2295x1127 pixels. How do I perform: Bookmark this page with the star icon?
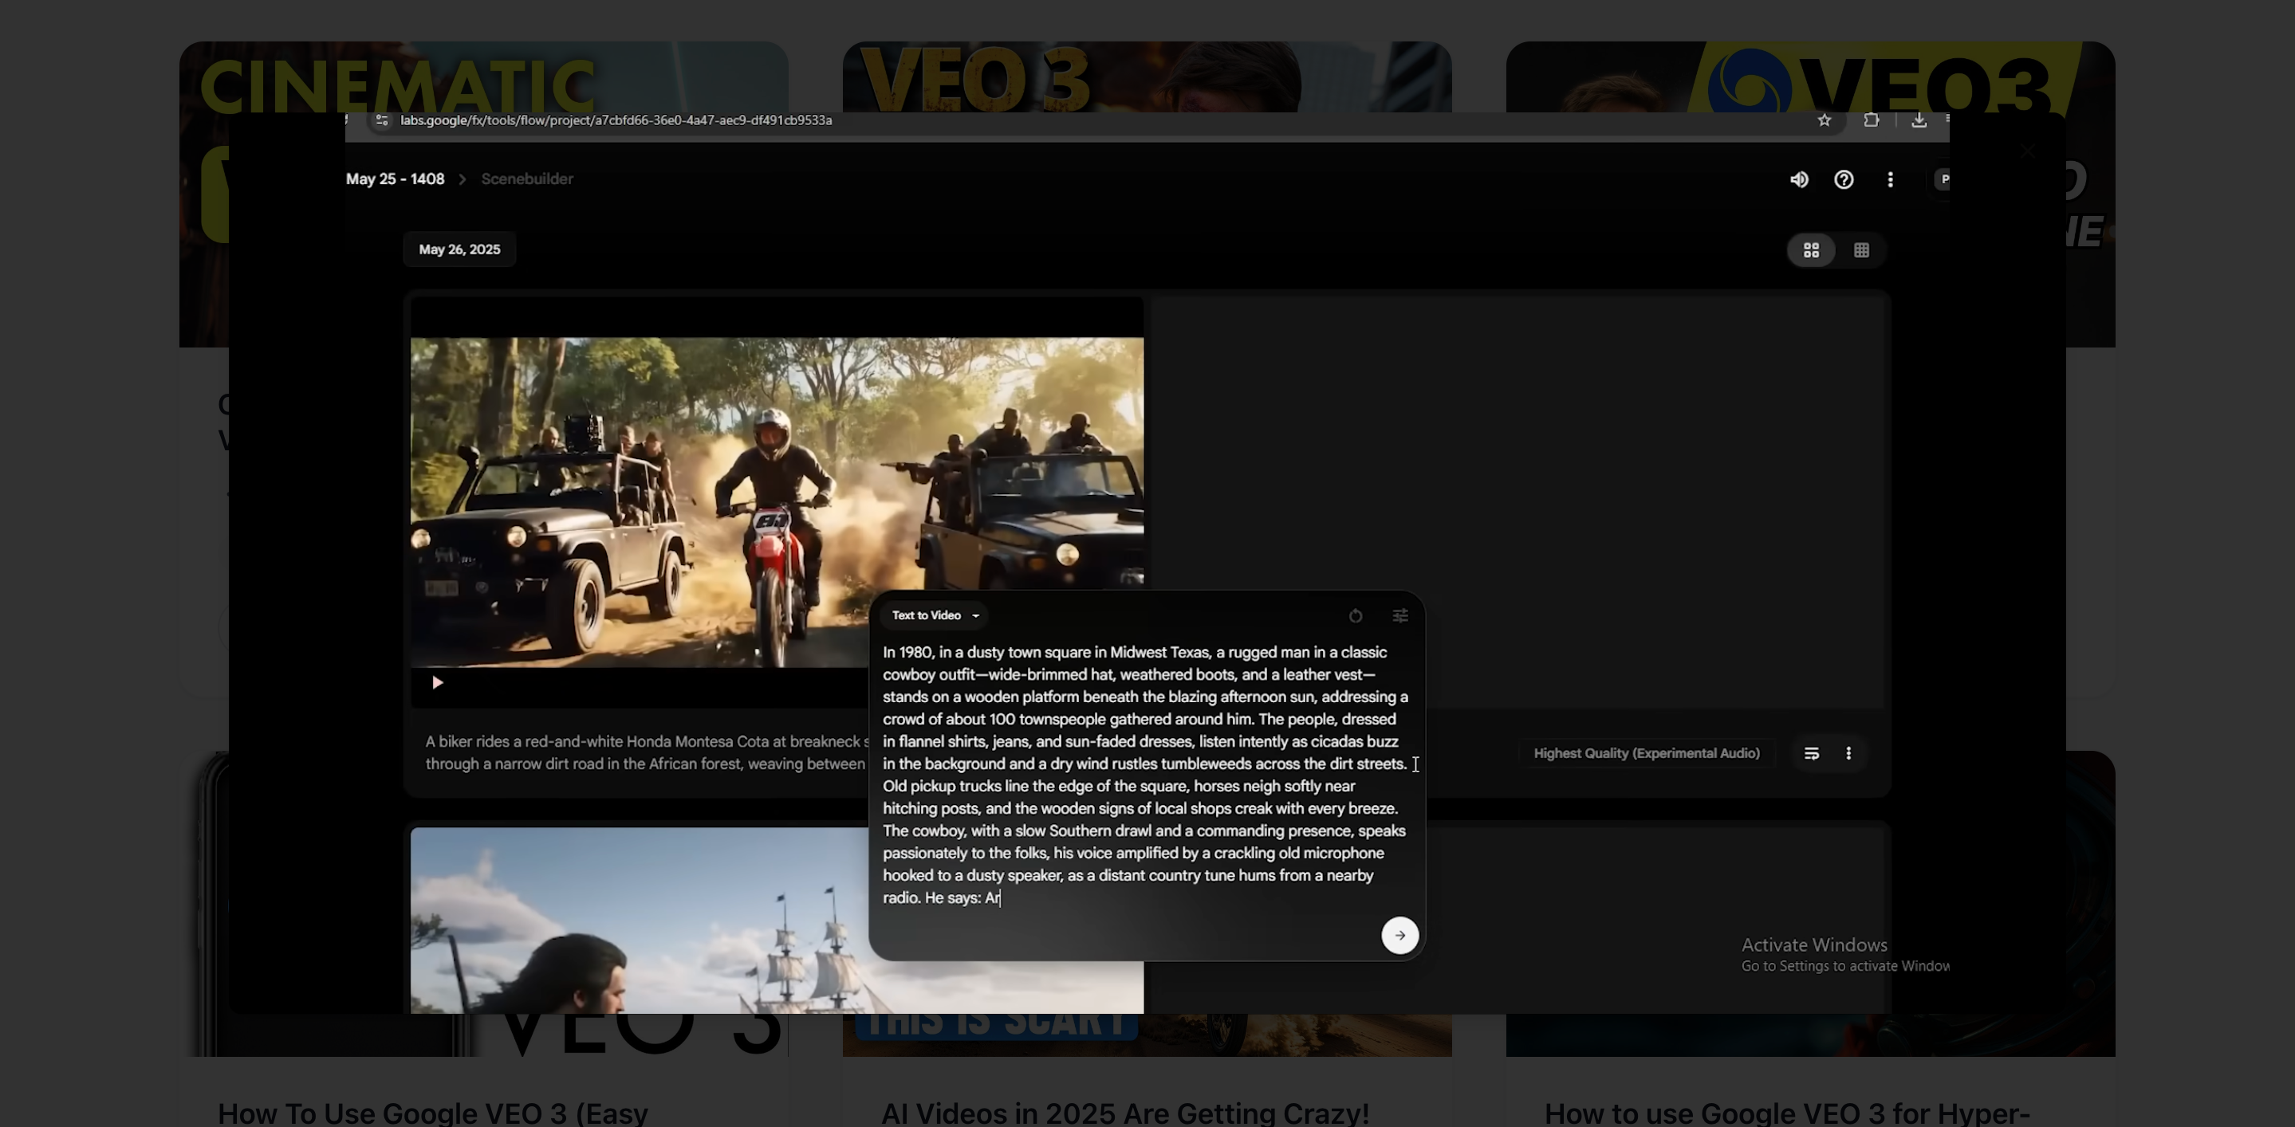click(1824, 120)
